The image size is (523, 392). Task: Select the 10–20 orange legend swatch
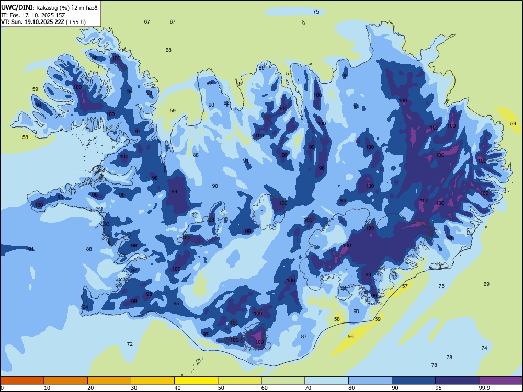click(66, 381)
